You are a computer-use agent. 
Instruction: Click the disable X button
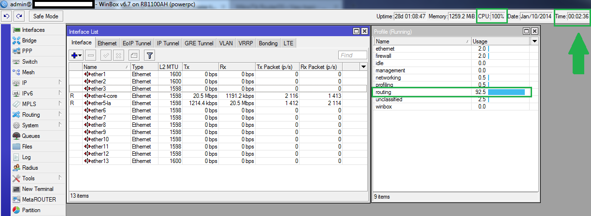coord(119,55)
